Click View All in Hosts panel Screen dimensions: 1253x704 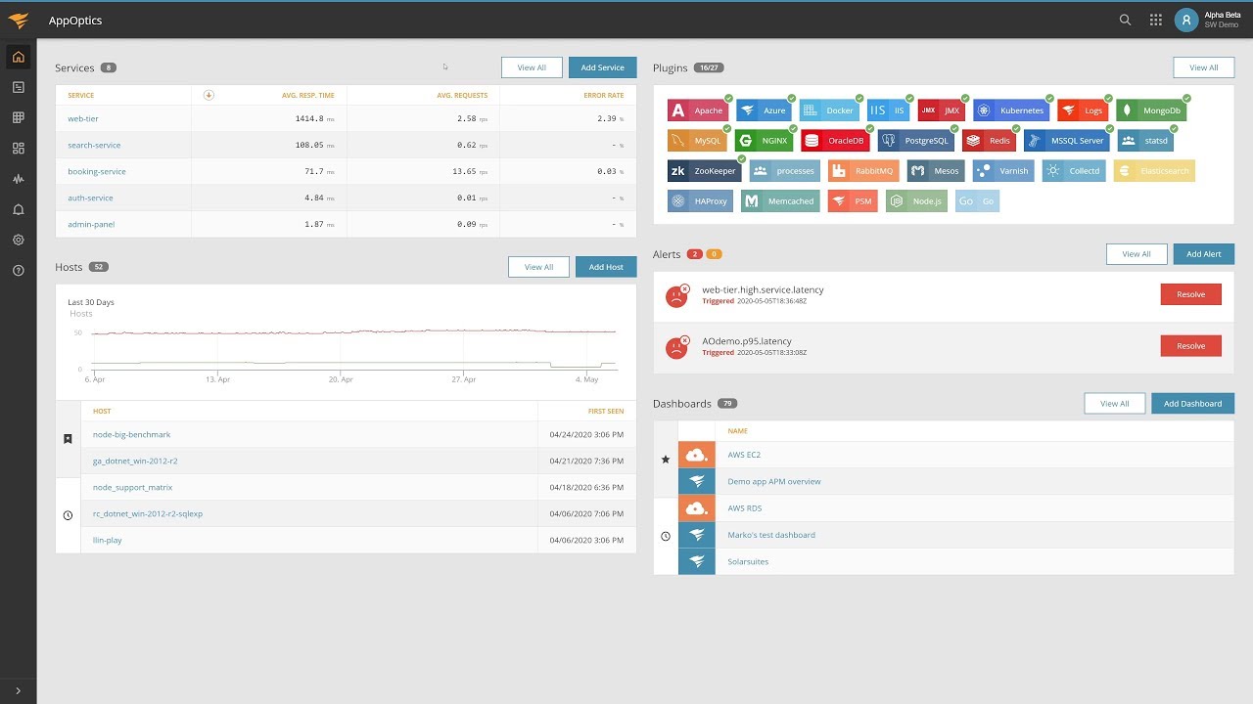(x=538, y=267)
